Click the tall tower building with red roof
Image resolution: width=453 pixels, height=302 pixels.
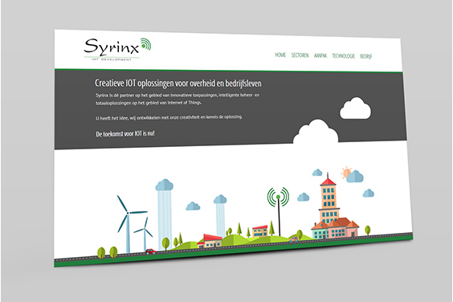point(329,198)
